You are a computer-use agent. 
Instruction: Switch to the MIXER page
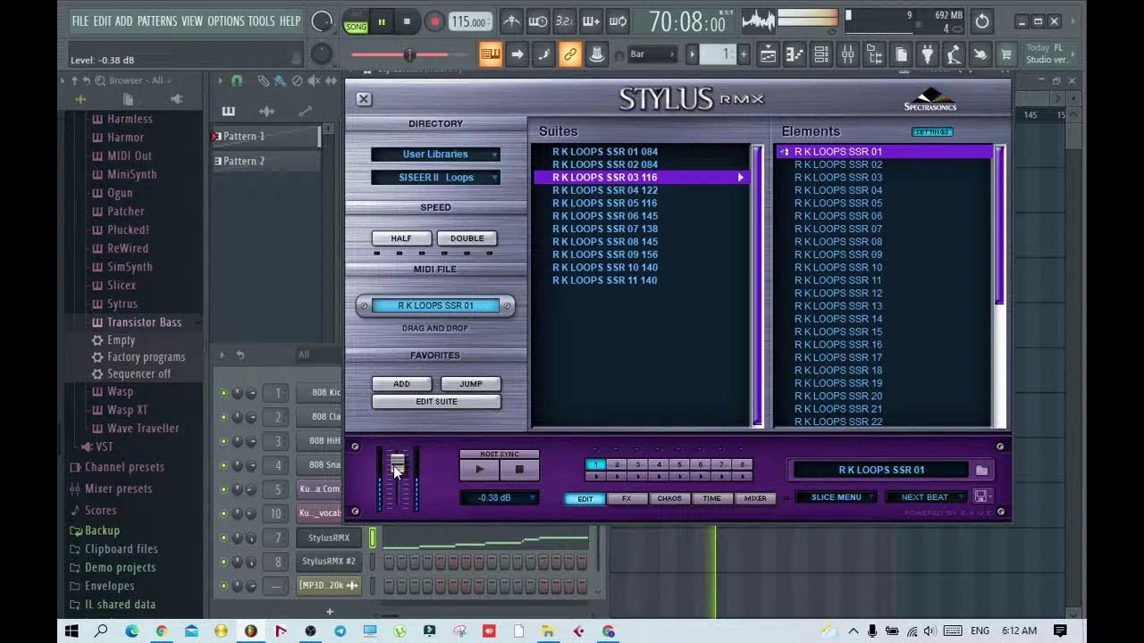click(755, 498)
